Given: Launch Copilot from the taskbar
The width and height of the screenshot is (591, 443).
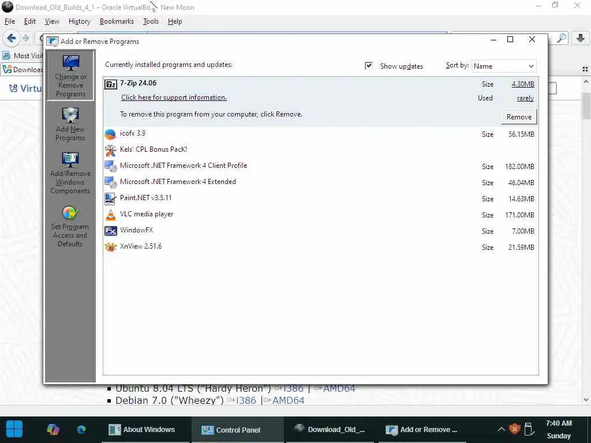Looking at the screenshot, I should (53, 429).
